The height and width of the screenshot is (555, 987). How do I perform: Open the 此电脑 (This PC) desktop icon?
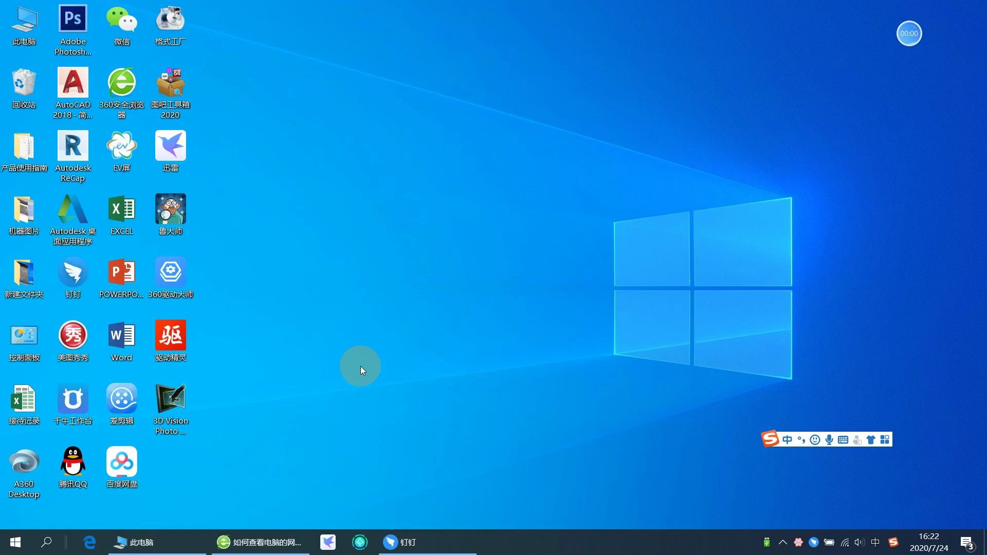(x=24, y=26)
